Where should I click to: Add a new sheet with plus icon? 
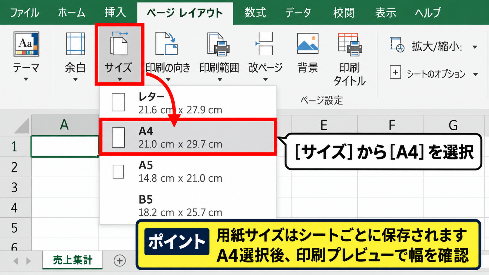tap(120, 260)
